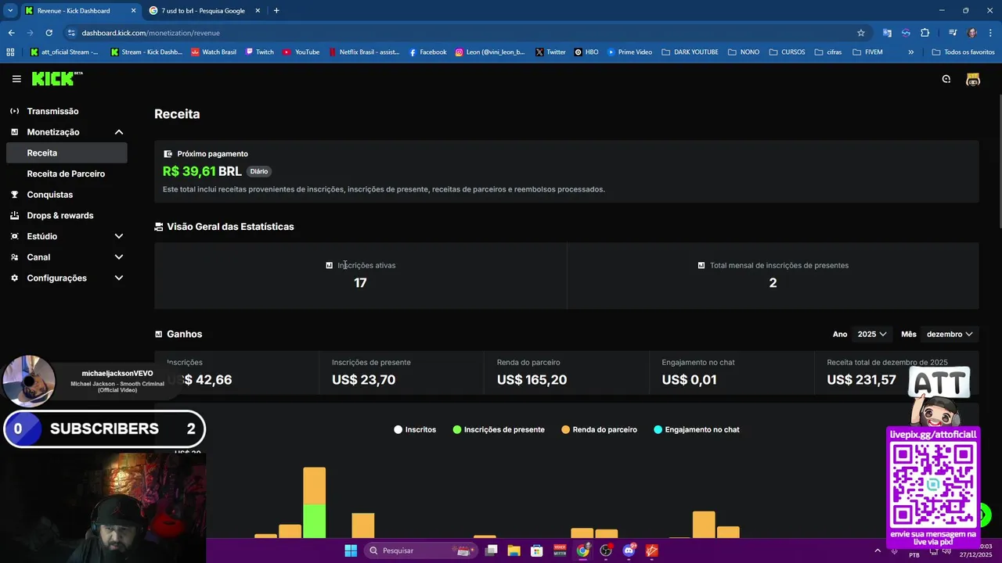Open the user avatar menu in the header
This screenshot has width=1002, height=563.
pyautogui.click(x=973, y=79)
